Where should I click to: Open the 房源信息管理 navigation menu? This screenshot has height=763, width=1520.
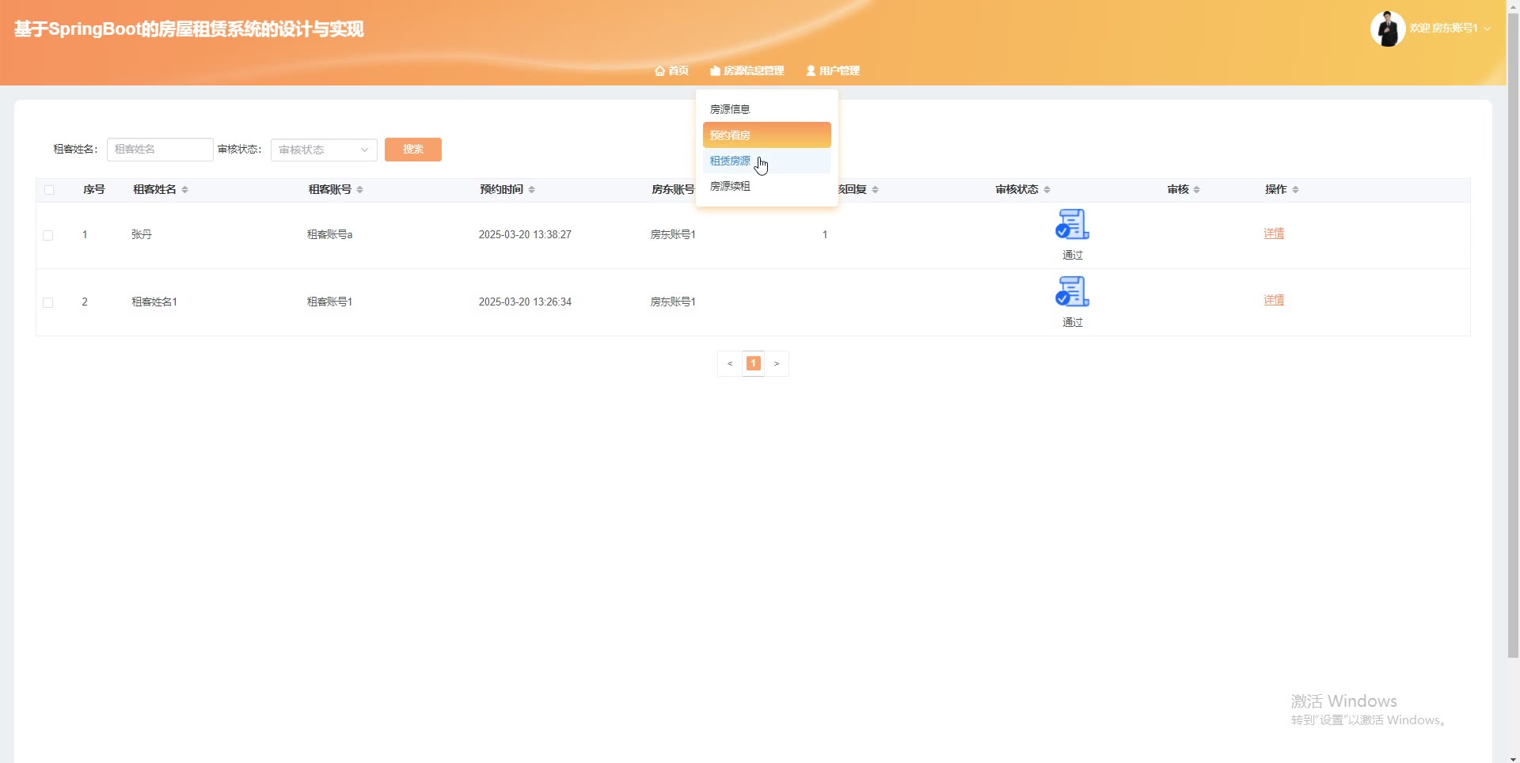click(x=747, y=70)
